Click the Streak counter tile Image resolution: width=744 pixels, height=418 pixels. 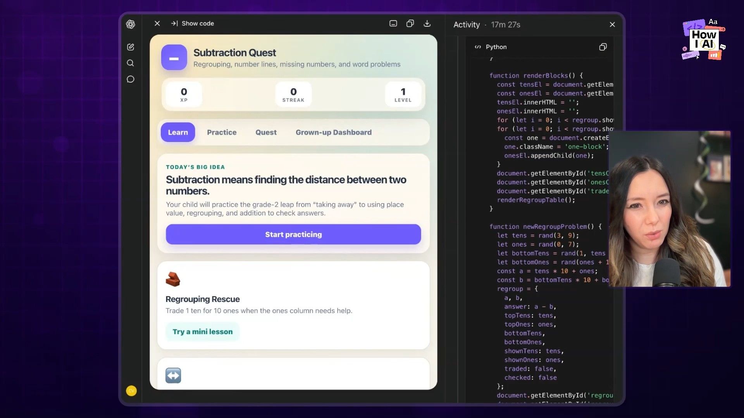click(x=293, y=94)
